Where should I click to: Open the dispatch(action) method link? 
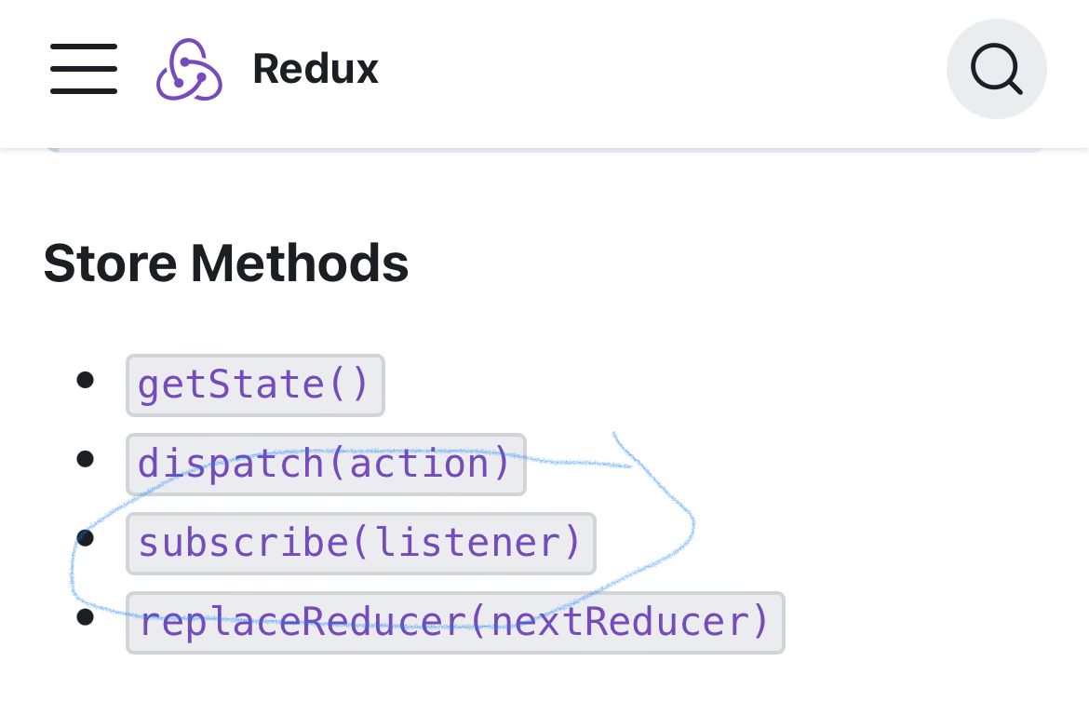tap(326, 465)
